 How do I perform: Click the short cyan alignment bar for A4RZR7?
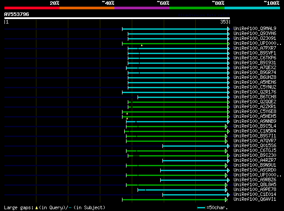pyautogui.click(x=195, y=161)
